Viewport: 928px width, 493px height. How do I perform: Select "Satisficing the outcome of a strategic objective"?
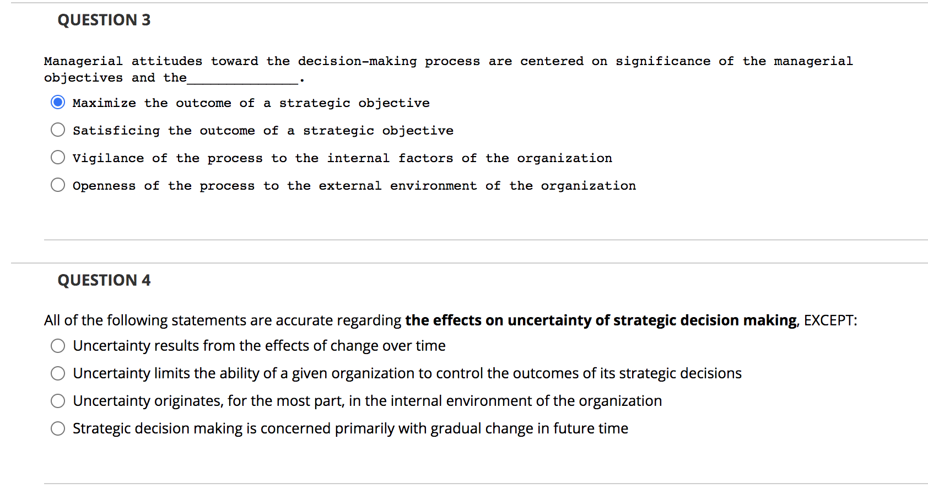coord(57,130)
